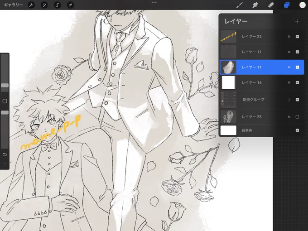Screen dimensions: 308x231
Task: Open the Gallery (ギャラリー) button
Action: tap(13, 5)
